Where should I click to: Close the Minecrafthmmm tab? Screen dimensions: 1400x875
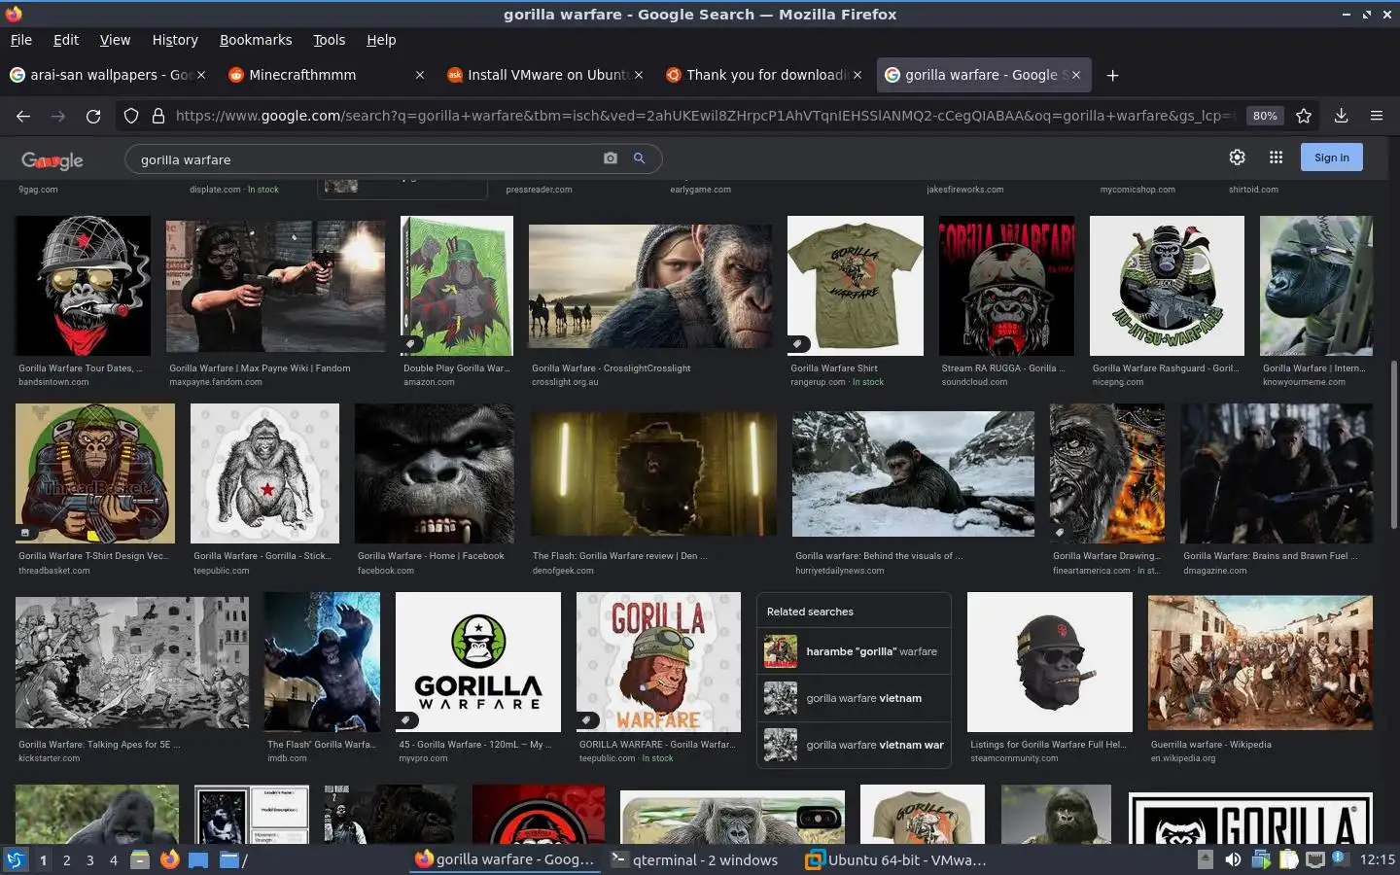click(420, 75)
